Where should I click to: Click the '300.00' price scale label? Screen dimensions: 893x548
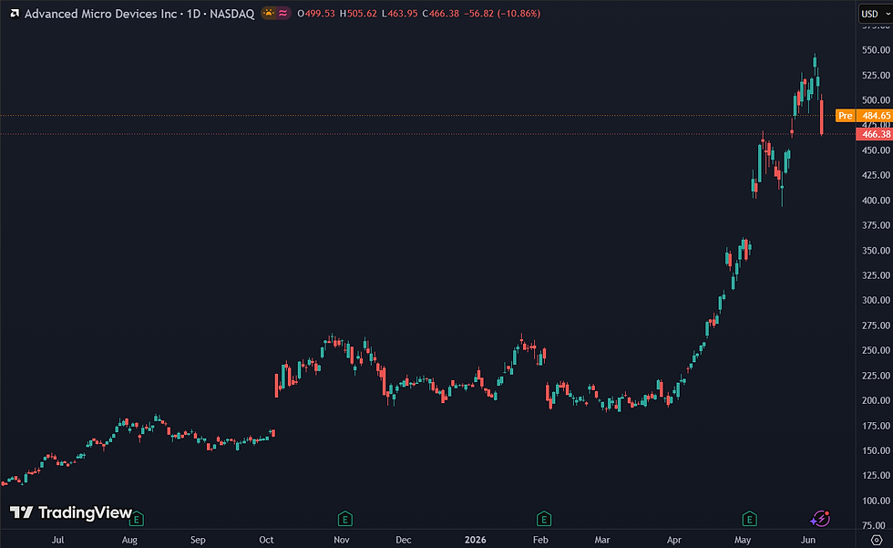876,300
